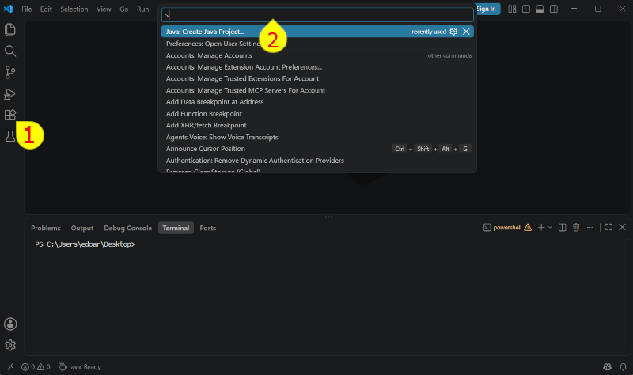Click the Sign In button
Screen dimensions: 633x375
[487, 9]
